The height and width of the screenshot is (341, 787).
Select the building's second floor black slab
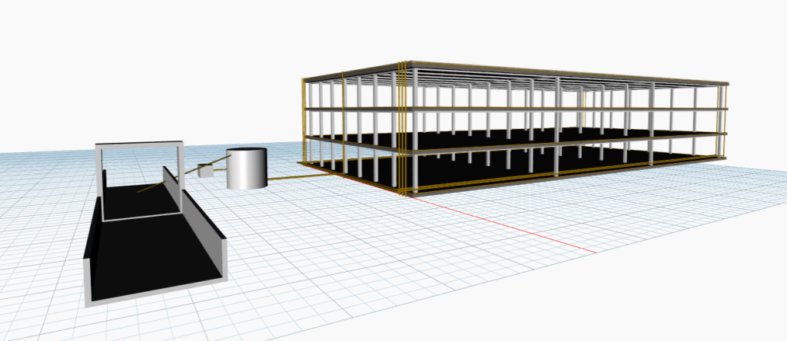[502, 137]
